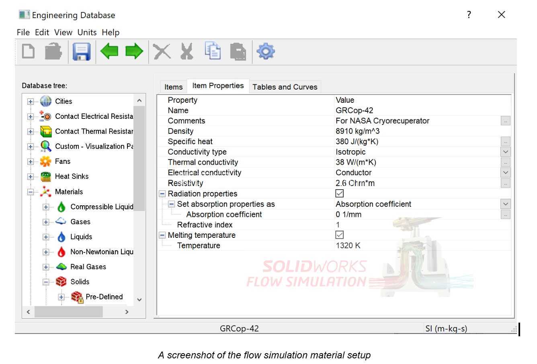Expand the Pre-Defined solids node
The height and width of the screenshot is (364, 537).
click(61, 297)
